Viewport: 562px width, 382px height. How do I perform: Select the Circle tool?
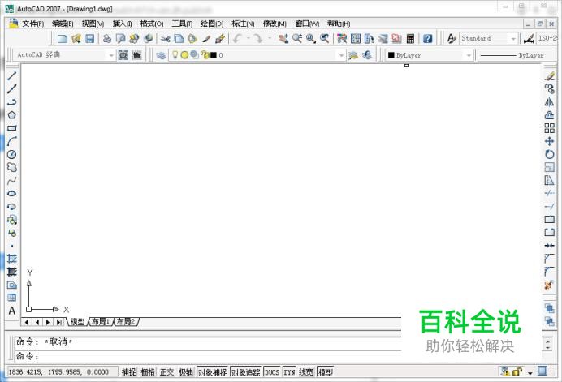12,154
